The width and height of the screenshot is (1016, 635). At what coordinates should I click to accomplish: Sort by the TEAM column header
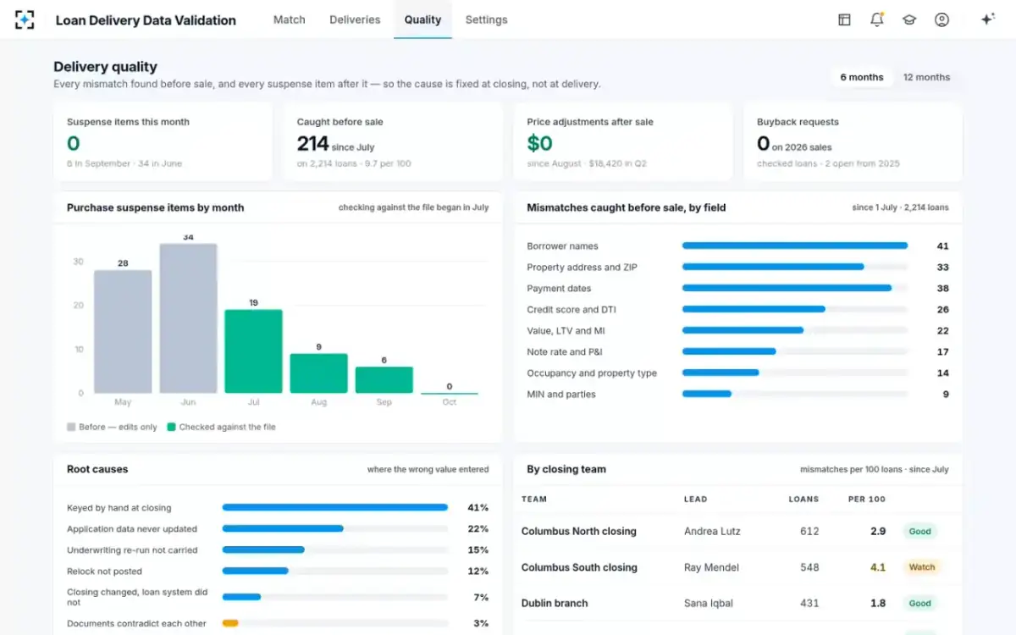click(534, 500)
